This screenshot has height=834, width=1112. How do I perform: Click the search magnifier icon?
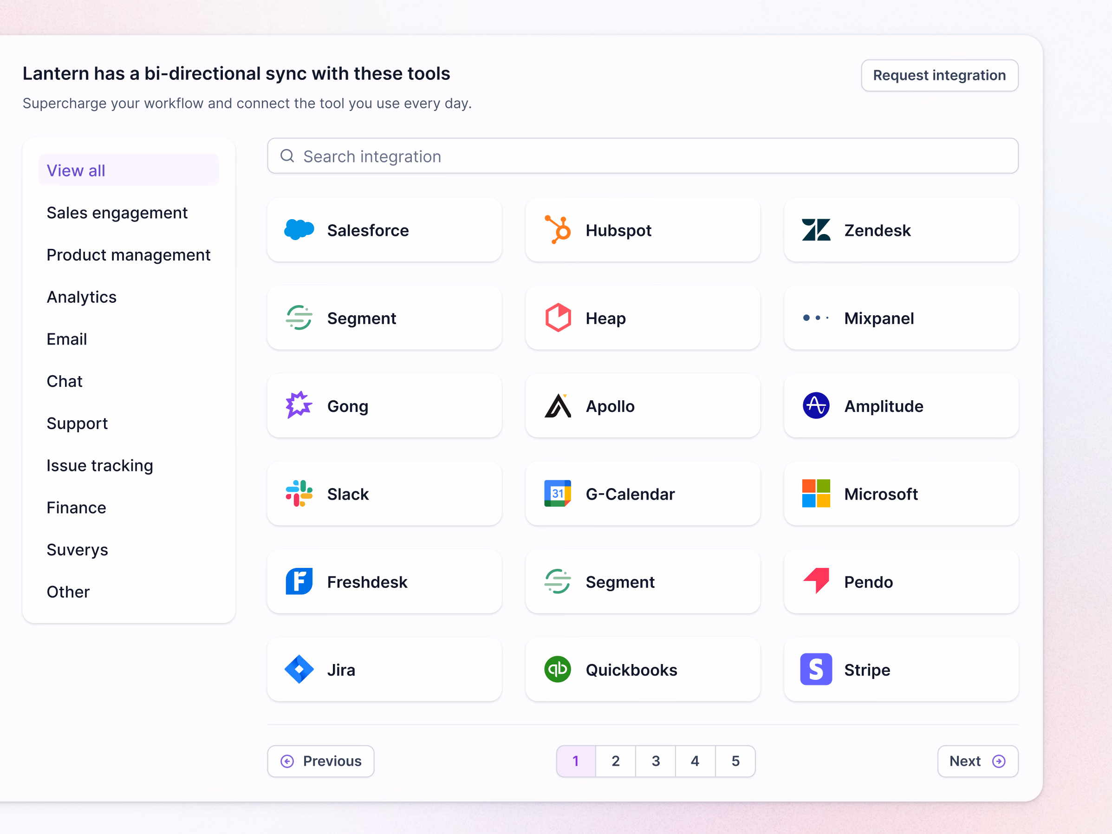287,156
